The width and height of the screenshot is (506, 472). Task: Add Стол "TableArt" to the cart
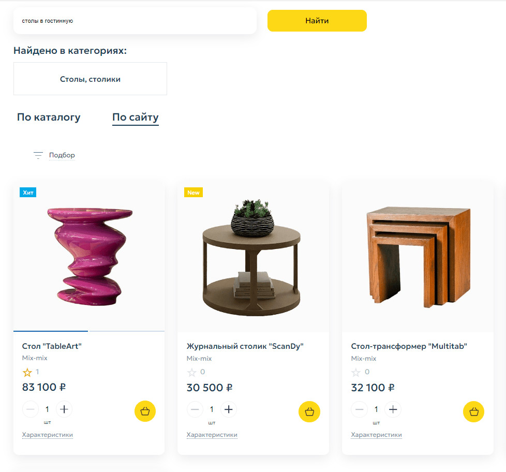pos(145,411)
